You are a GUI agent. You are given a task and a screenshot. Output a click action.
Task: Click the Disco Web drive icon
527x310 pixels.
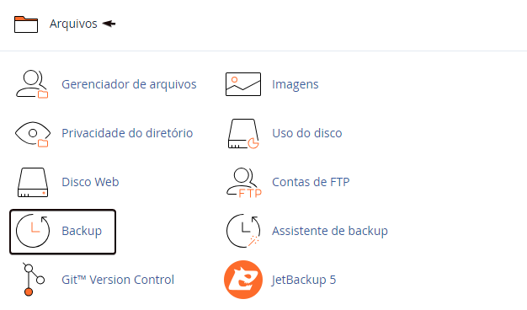coord(33,182)
